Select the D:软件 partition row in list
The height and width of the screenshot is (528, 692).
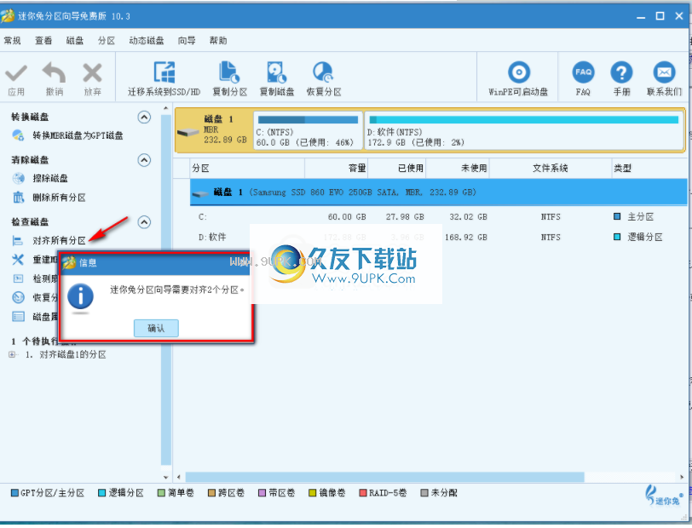(439, 237)
